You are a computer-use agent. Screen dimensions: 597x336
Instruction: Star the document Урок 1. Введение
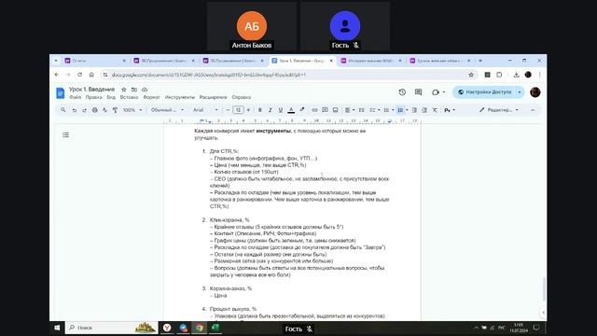coord(124,90)
